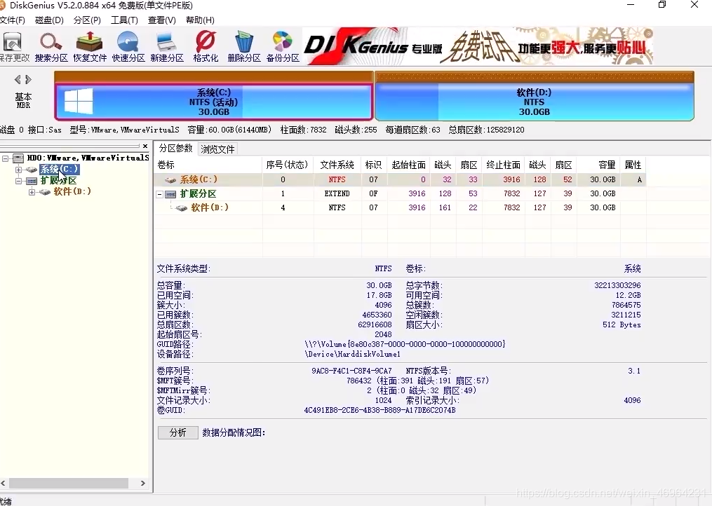Select the 扩展分区 row label in table
The width and height of the screenshot is (712, 506).
198,193
